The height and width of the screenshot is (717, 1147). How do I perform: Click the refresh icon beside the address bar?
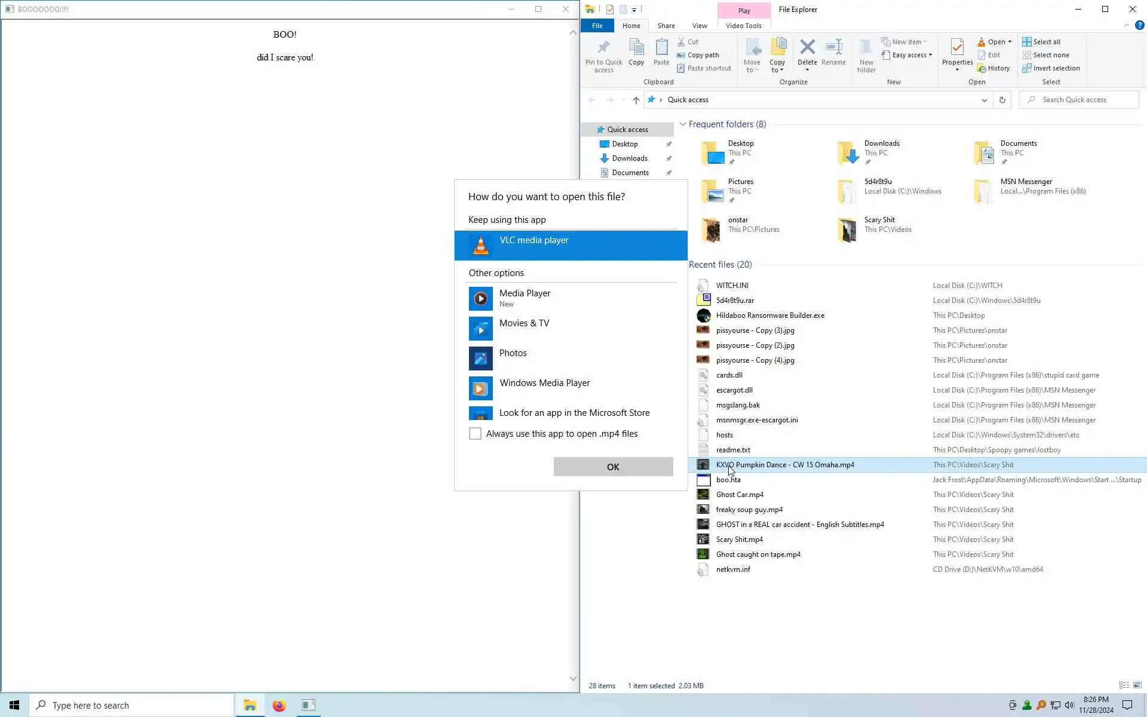coord(1002,100)
